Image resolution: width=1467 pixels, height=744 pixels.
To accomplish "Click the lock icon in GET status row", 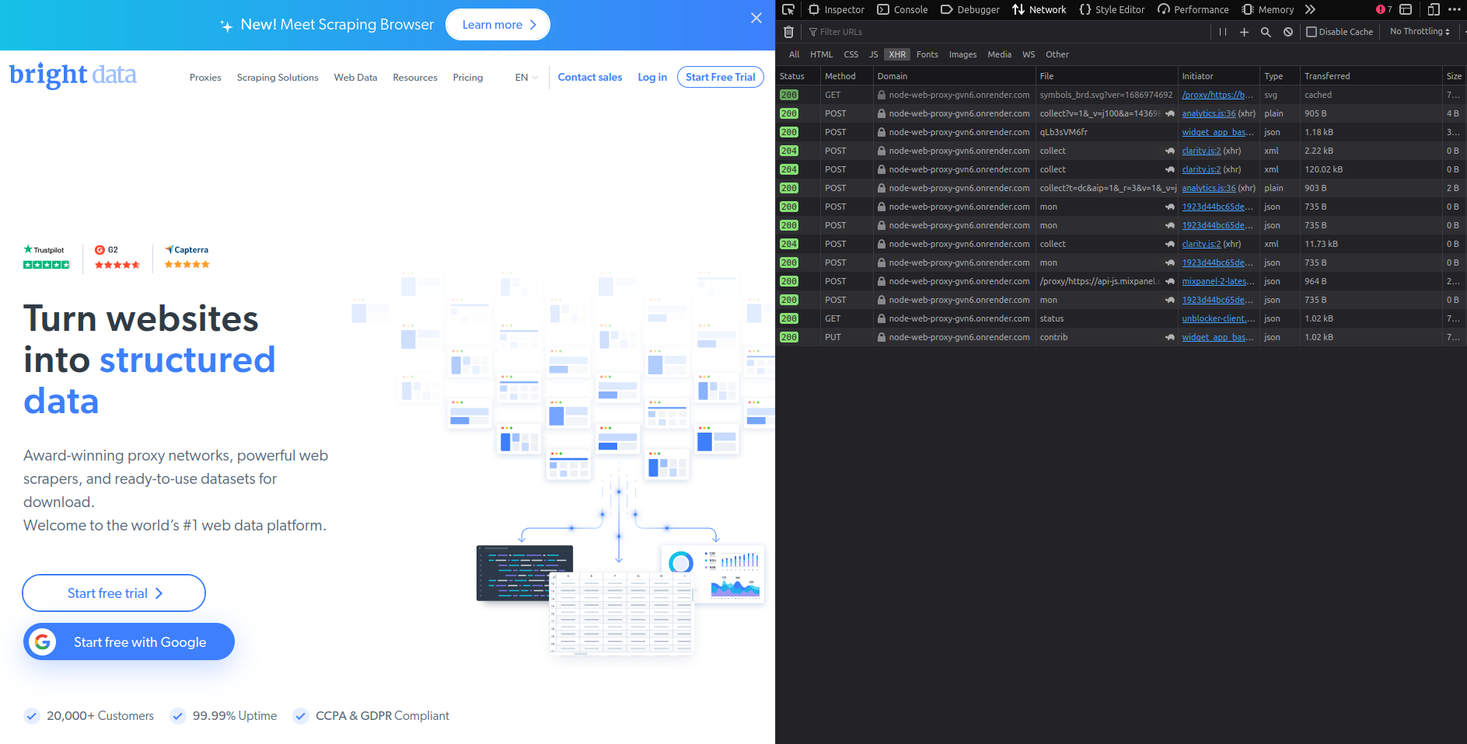I will point(882,318).
